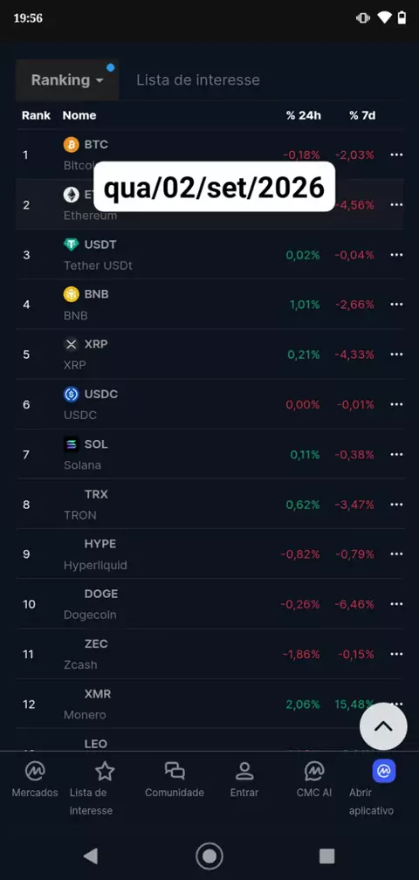The width and height of the screenshot is (419, 880).
Task: Tap the Bitcoin coin logo
Action: pyautogui.click(x=72, y=145)
